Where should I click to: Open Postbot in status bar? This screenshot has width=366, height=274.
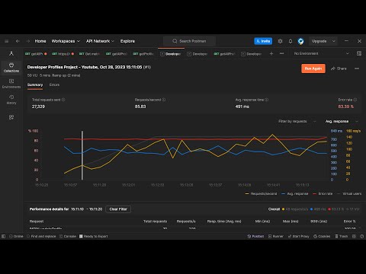[x=255, y=236]
